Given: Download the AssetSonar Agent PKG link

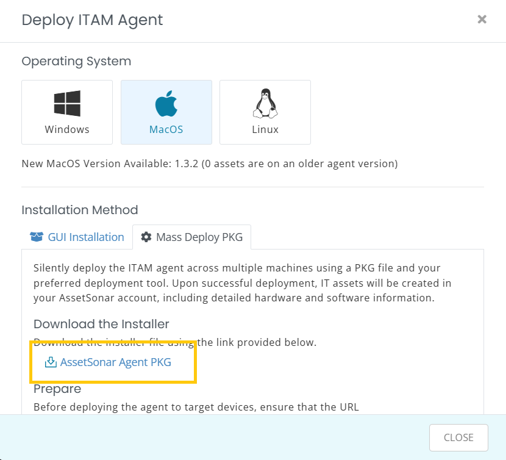Looking at the screenshot, I should 116,362.
